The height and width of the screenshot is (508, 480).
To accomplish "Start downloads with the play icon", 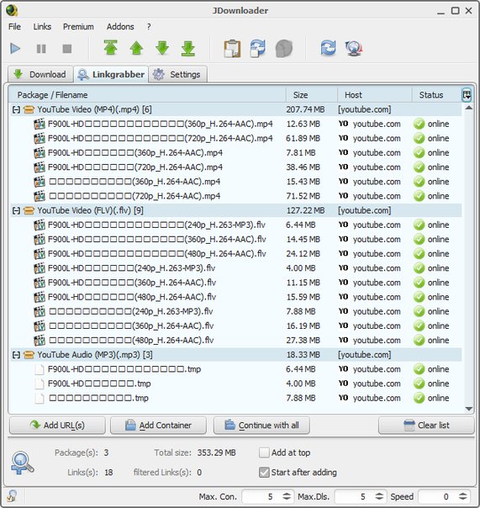I will coord(15,49).
